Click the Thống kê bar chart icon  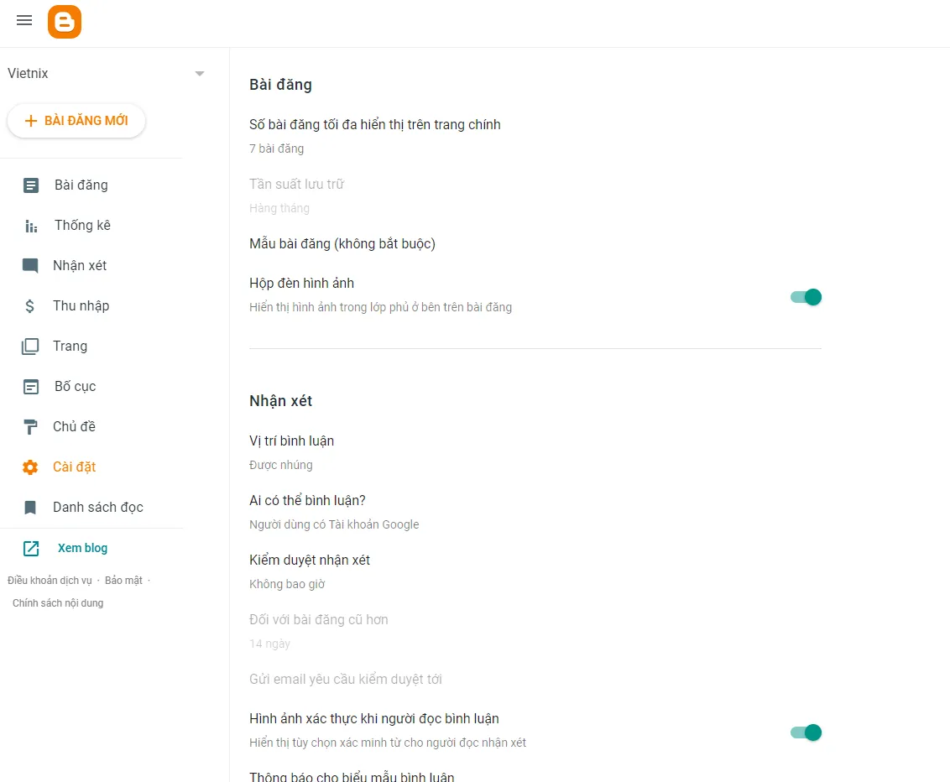point(31,226)
